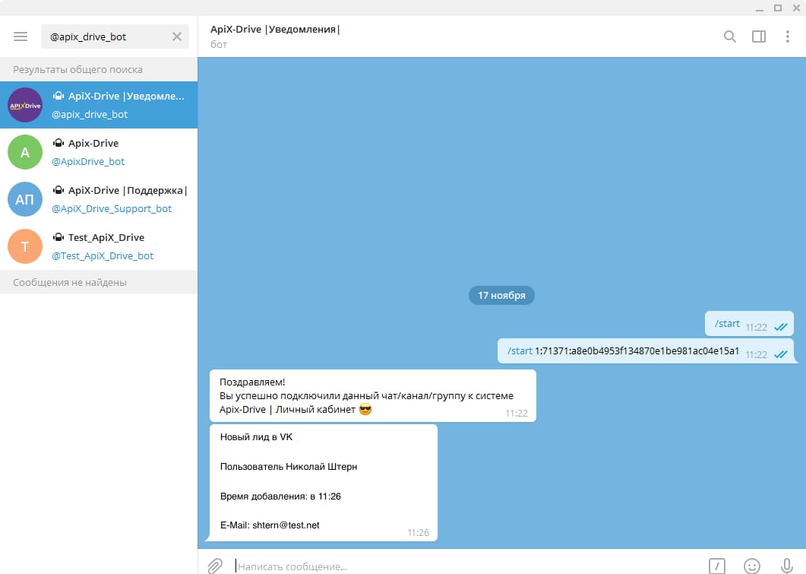Click the /start link with token message
This screenshot has height=574, width=806.
click(520, 350)
